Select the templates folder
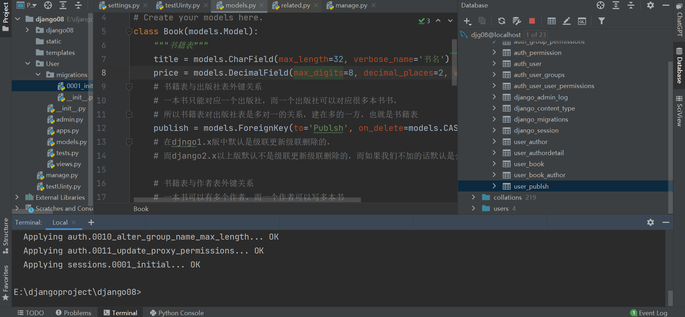 56,52
